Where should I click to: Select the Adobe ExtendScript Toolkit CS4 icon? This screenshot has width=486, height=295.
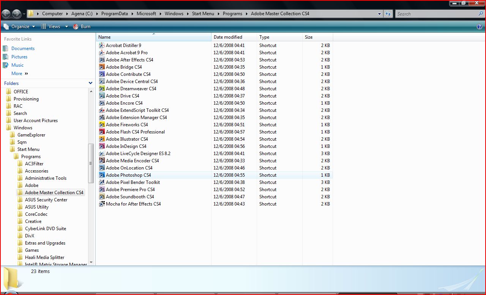102,110
